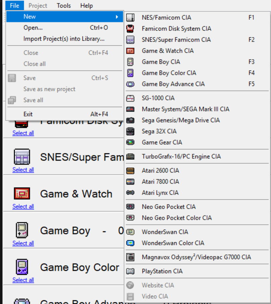Click the NES/Famicom CIA console icon
The width and height of the screenshot is (271, 304).
[130, 17]
